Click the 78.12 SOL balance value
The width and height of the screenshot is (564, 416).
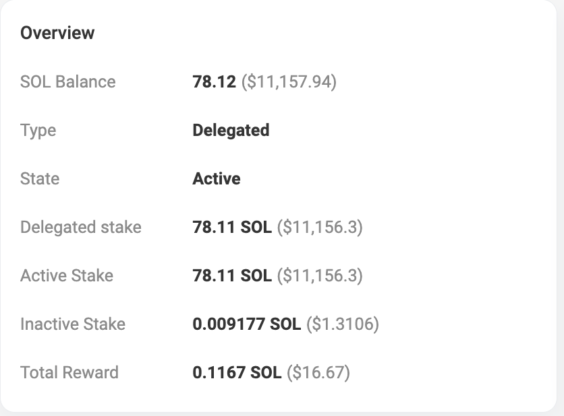215,81
